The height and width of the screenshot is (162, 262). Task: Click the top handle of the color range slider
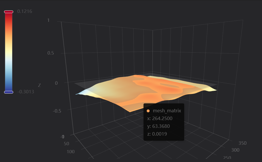point(9,12)
